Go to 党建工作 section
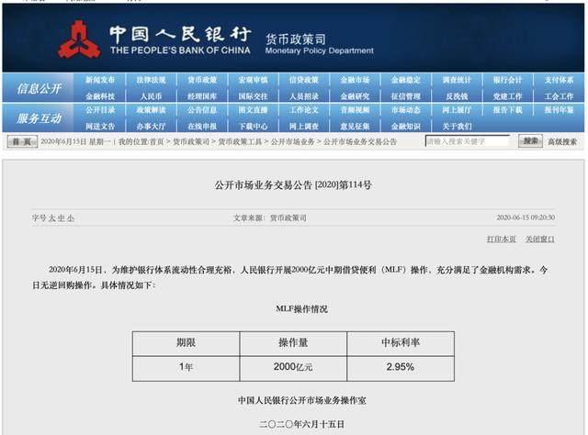The image size is (588, 435). pos(507,96)
